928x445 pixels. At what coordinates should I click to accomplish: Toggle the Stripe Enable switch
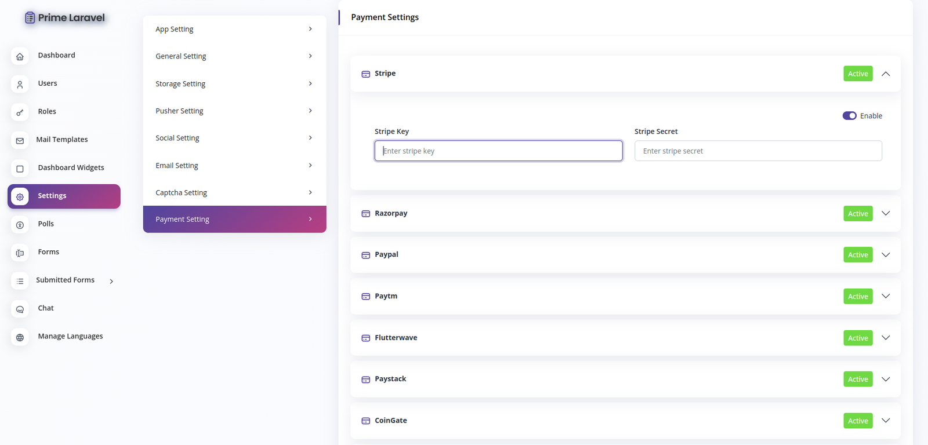(x=849, y=116)
